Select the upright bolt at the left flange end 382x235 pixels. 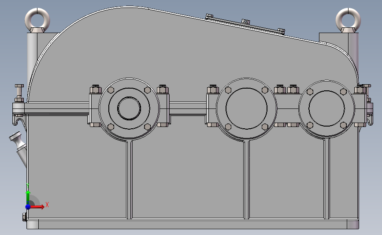point(19,93)
